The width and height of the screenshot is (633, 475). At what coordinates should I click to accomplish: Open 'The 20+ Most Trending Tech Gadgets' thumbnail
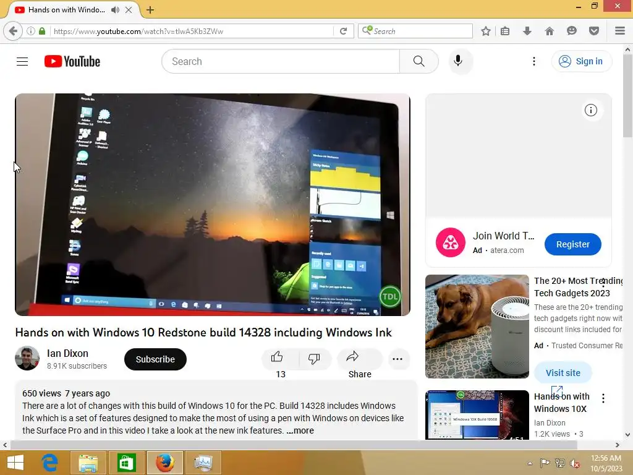(477, 327)
